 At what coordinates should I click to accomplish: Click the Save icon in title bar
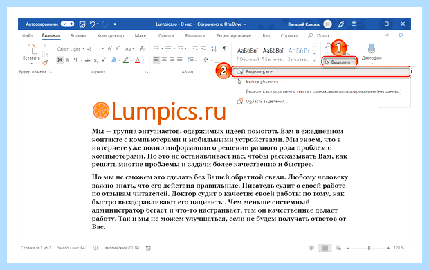82,24
